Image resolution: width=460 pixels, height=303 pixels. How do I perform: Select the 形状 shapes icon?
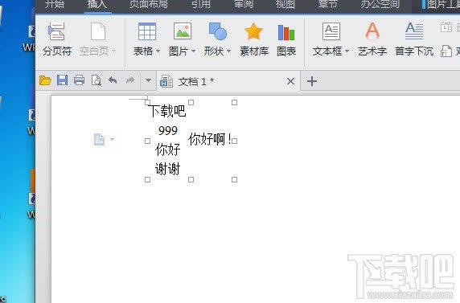coord(217,31)
